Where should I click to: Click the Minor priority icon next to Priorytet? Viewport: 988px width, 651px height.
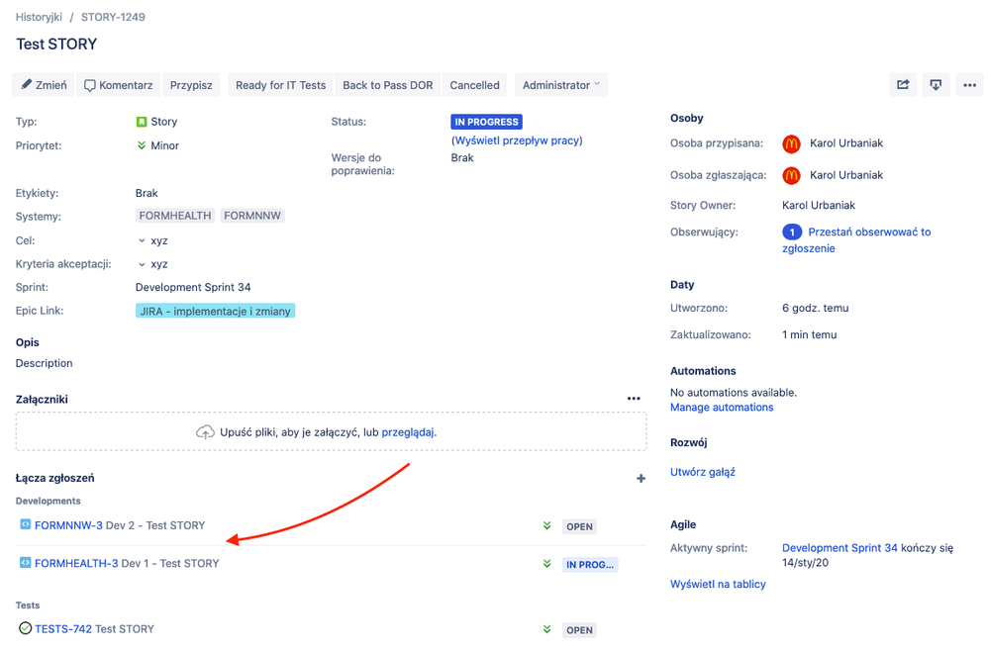tap(142, 145)
